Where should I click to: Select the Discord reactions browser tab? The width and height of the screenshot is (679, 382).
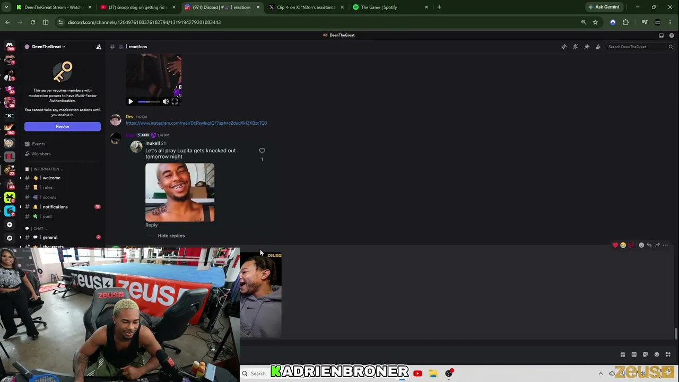coord(223,7)
